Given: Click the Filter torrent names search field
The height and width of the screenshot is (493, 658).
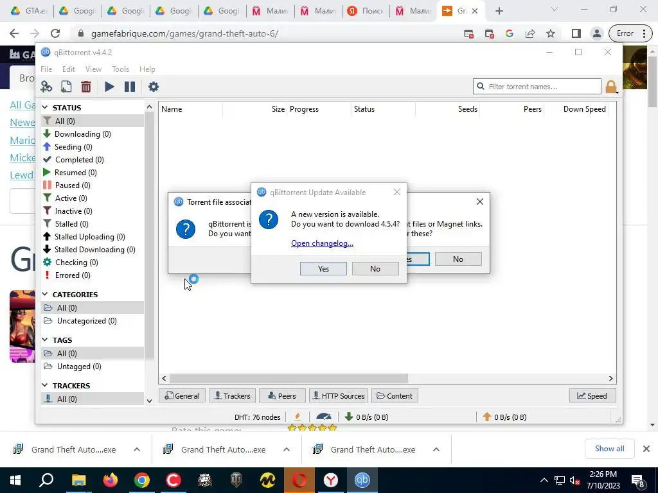Looking at the screenshot, I should [x=537, y=87].
